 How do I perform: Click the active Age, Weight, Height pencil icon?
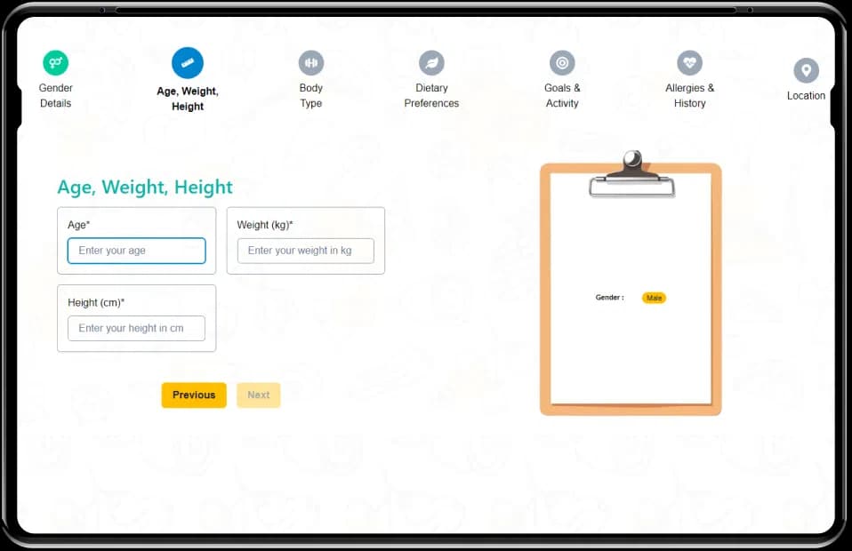tap(187, 62)
